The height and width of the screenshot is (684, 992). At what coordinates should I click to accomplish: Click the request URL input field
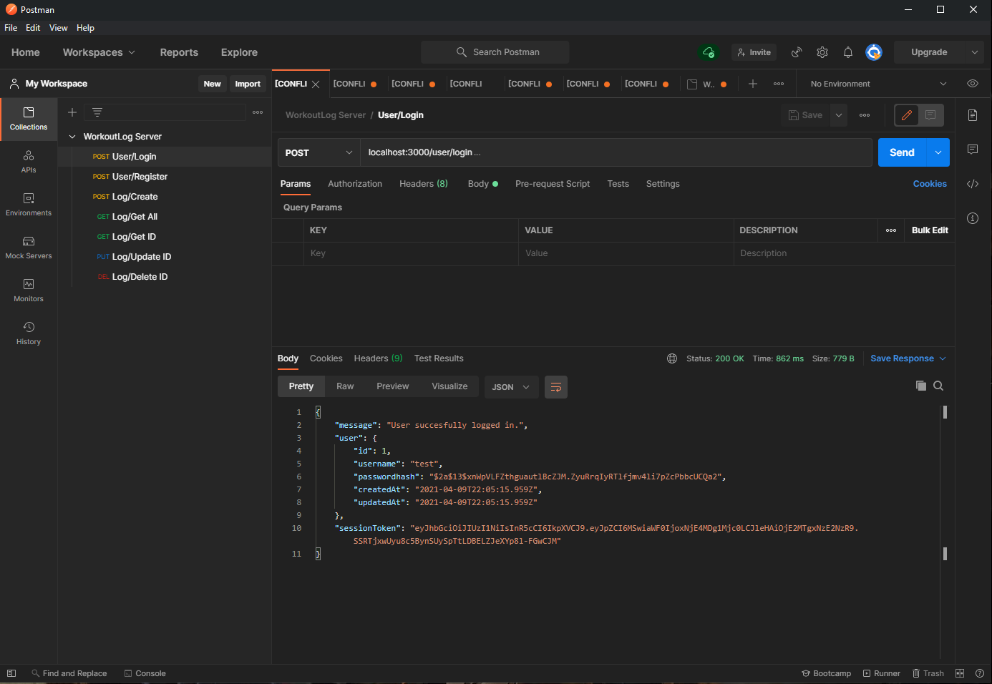point(616,152)
